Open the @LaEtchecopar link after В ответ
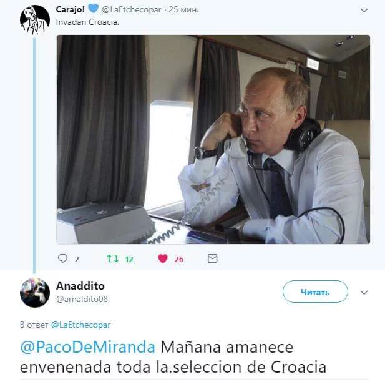Screen dimensions: 385x382 point(80,325)
